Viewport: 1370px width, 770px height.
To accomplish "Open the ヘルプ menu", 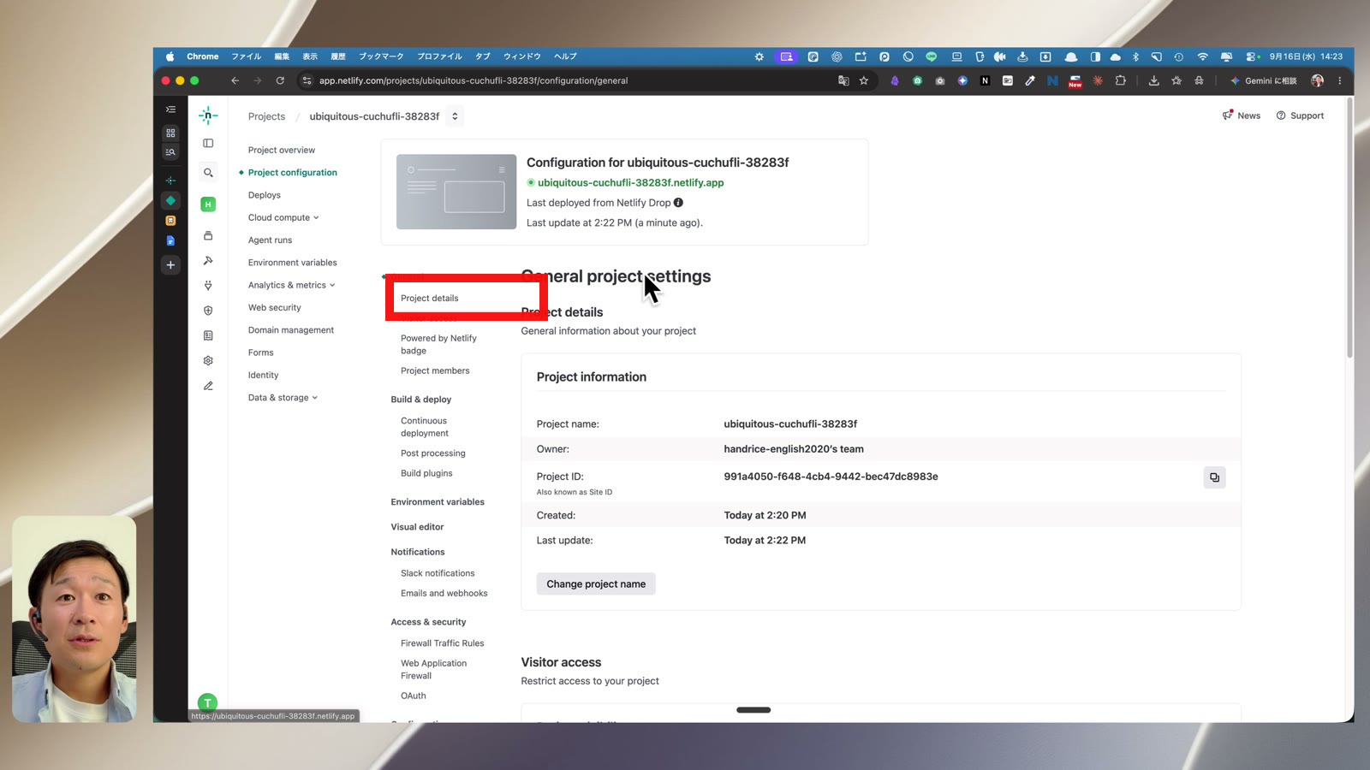I will pos(565,56).
